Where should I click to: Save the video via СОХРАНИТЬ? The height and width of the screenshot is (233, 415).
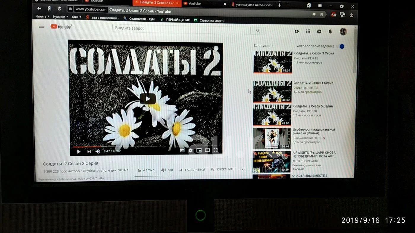coord(222,170)
